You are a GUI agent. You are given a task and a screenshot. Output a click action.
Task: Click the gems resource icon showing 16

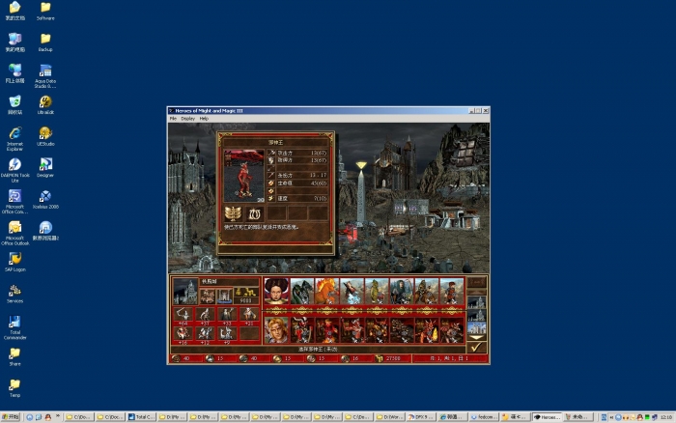coord(345,358)
